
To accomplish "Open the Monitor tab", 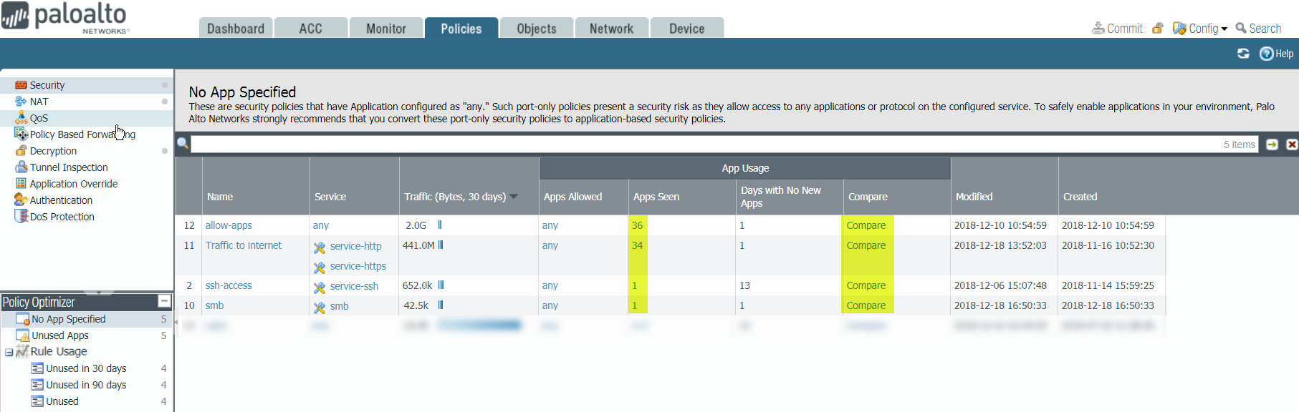I will [386, 28].
